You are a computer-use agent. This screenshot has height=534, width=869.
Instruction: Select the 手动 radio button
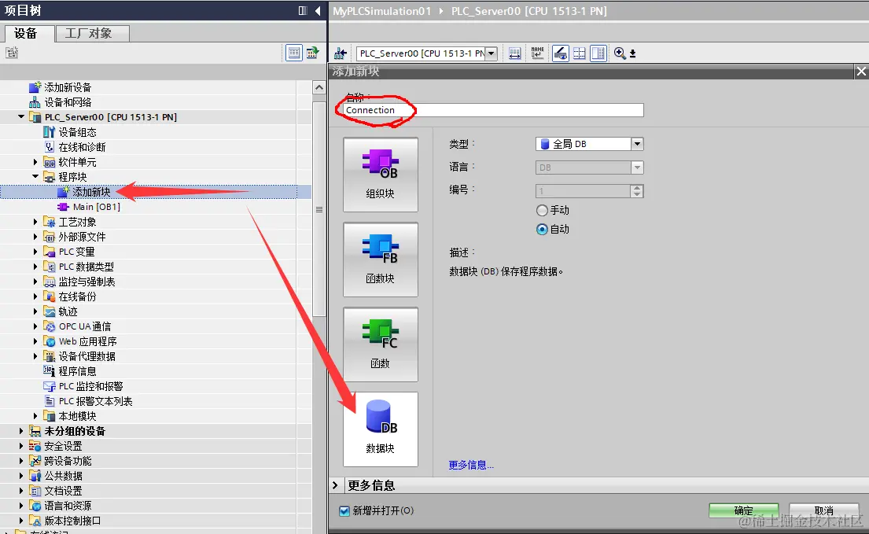click(542, 211)
